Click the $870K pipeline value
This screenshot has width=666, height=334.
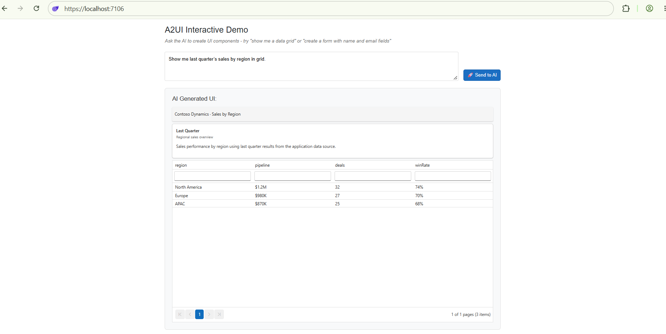[x=261, y=204]
